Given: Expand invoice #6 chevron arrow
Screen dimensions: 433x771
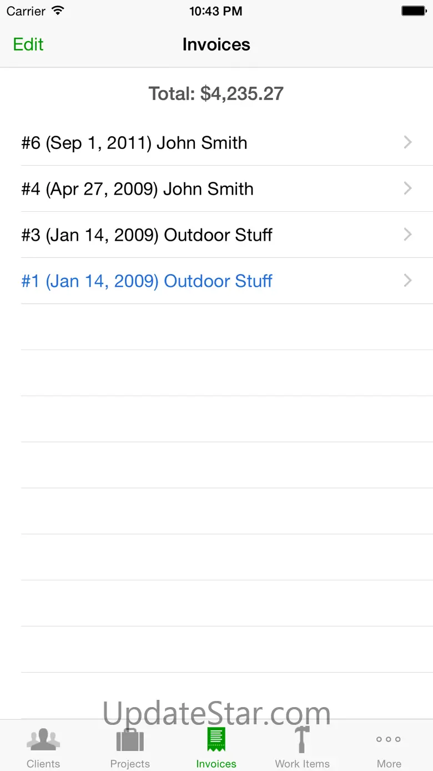Looking at the screenshot, I should [408, 143].
